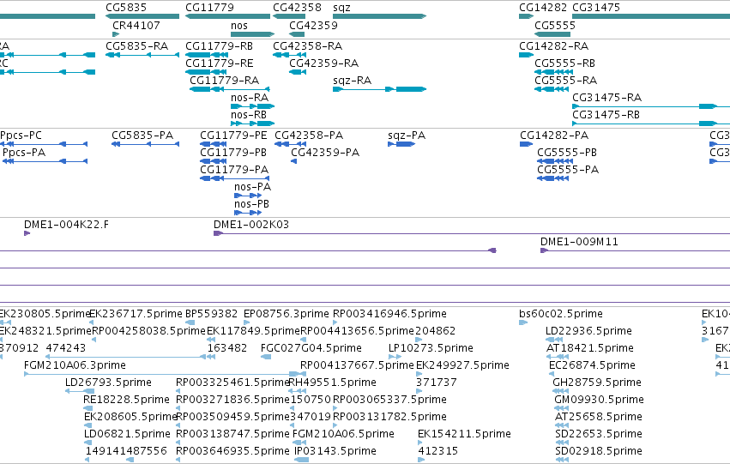Click the EK249927.5prime EST label

(x=462, y=365)
